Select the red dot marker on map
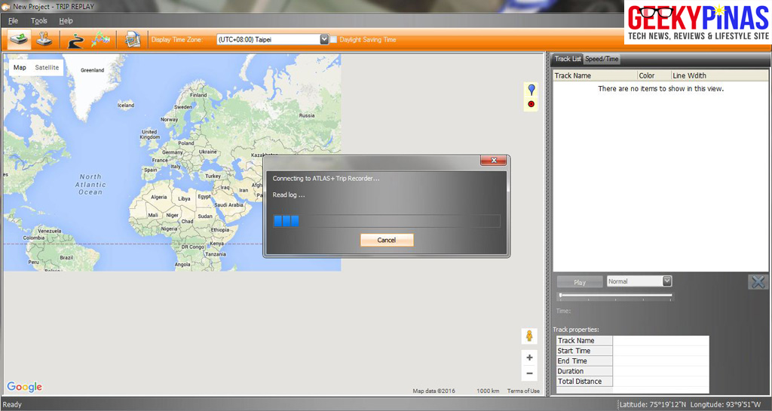772x411 pixels. click(532, 104)
